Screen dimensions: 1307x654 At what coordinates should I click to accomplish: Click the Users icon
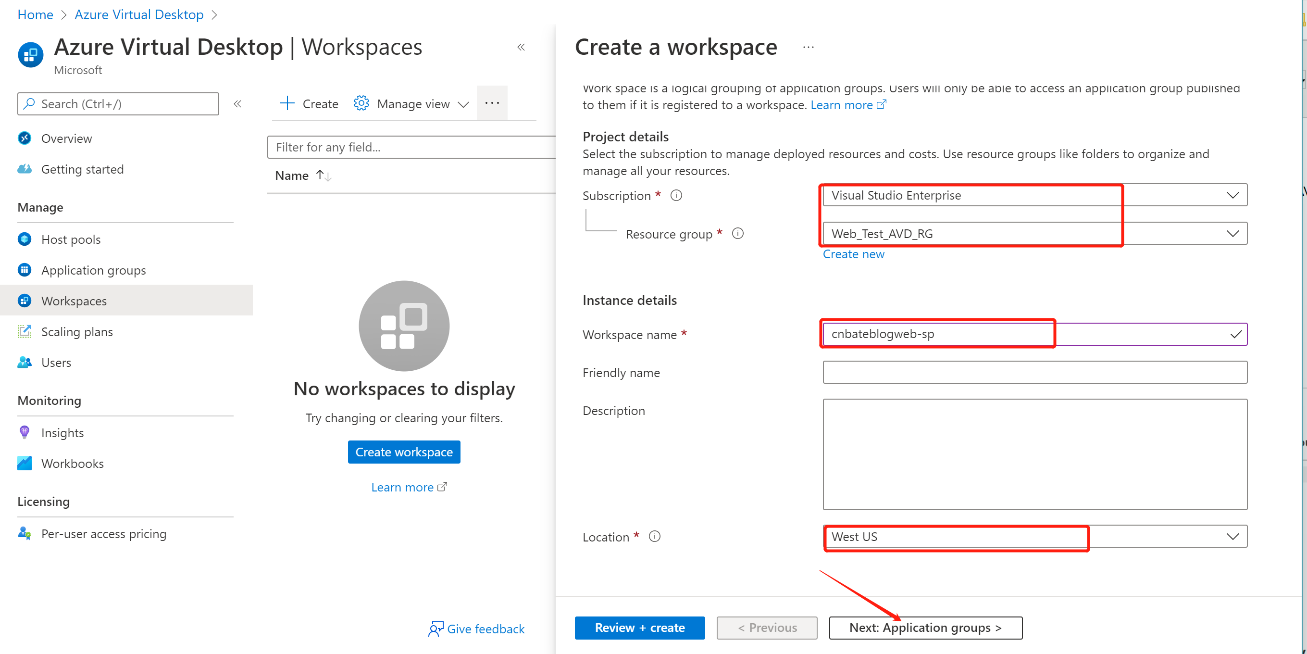tap(25, 362)
